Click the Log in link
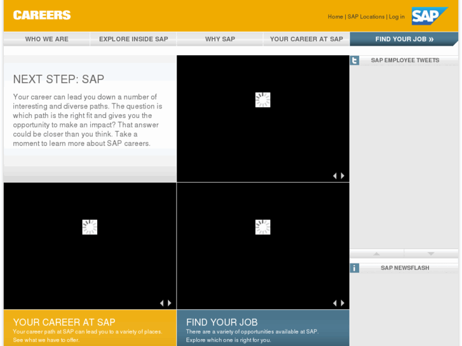 tap(397, 17)
